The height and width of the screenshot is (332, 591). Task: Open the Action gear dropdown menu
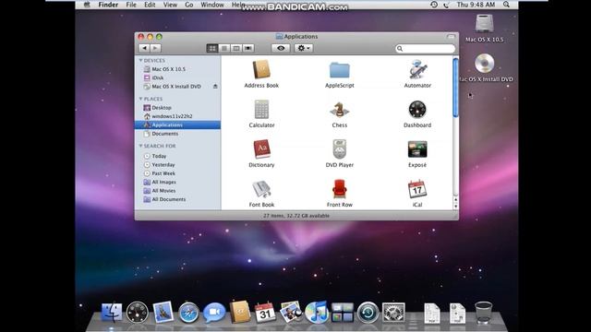[304, 48]
